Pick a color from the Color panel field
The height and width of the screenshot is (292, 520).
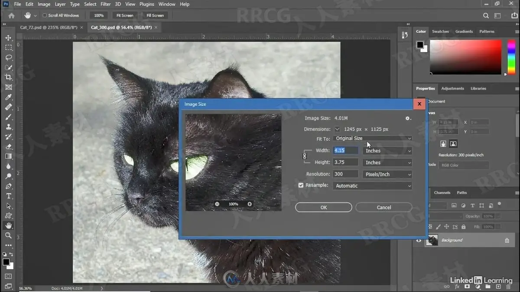466,57
